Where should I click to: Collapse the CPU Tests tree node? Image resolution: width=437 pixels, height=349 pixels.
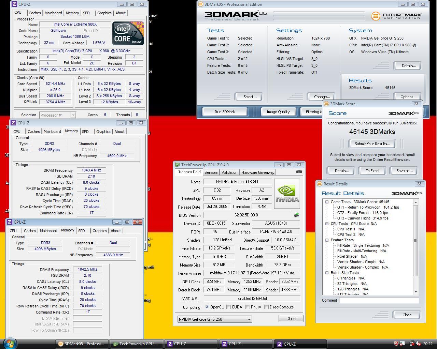click(x=327, y=224)
